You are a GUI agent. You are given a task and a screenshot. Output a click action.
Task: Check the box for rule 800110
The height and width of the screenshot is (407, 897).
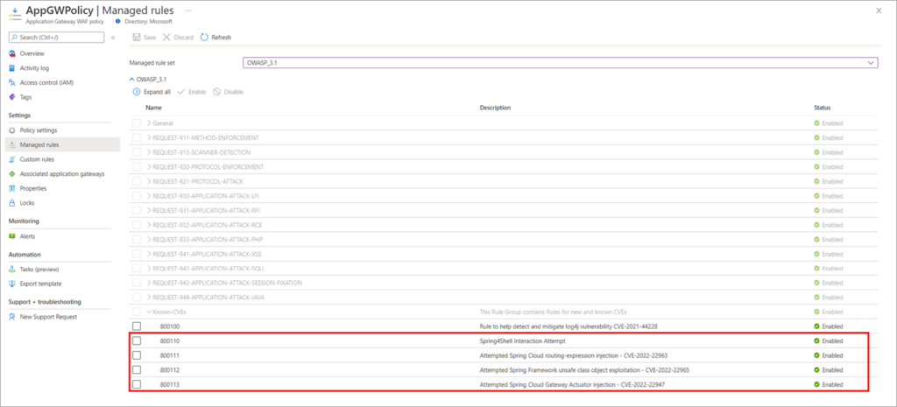[x=137, y=341]
